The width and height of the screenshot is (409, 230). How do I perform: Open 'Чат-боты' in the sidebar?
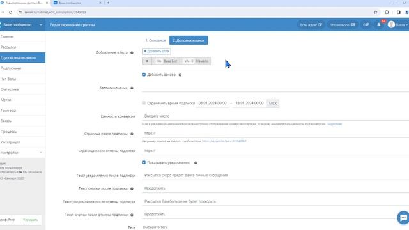point(22,79)
